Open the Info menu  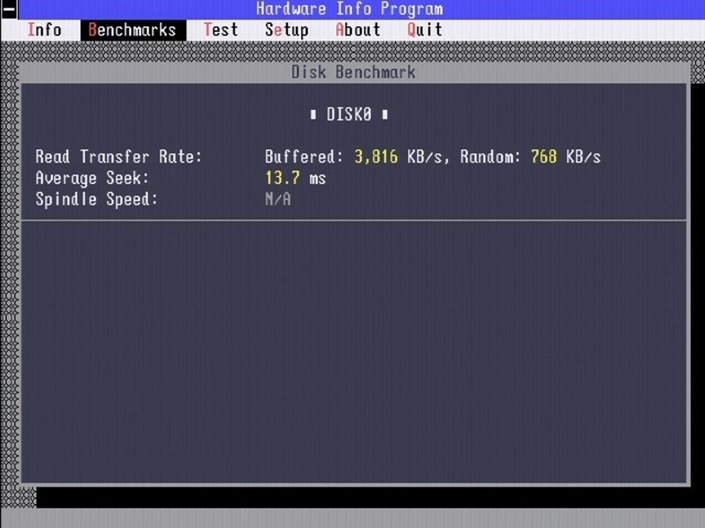click(x=45, y=30)
